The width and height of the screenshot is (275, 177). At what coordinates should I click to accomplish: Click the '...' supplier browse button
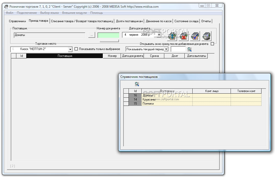[92, 35]
